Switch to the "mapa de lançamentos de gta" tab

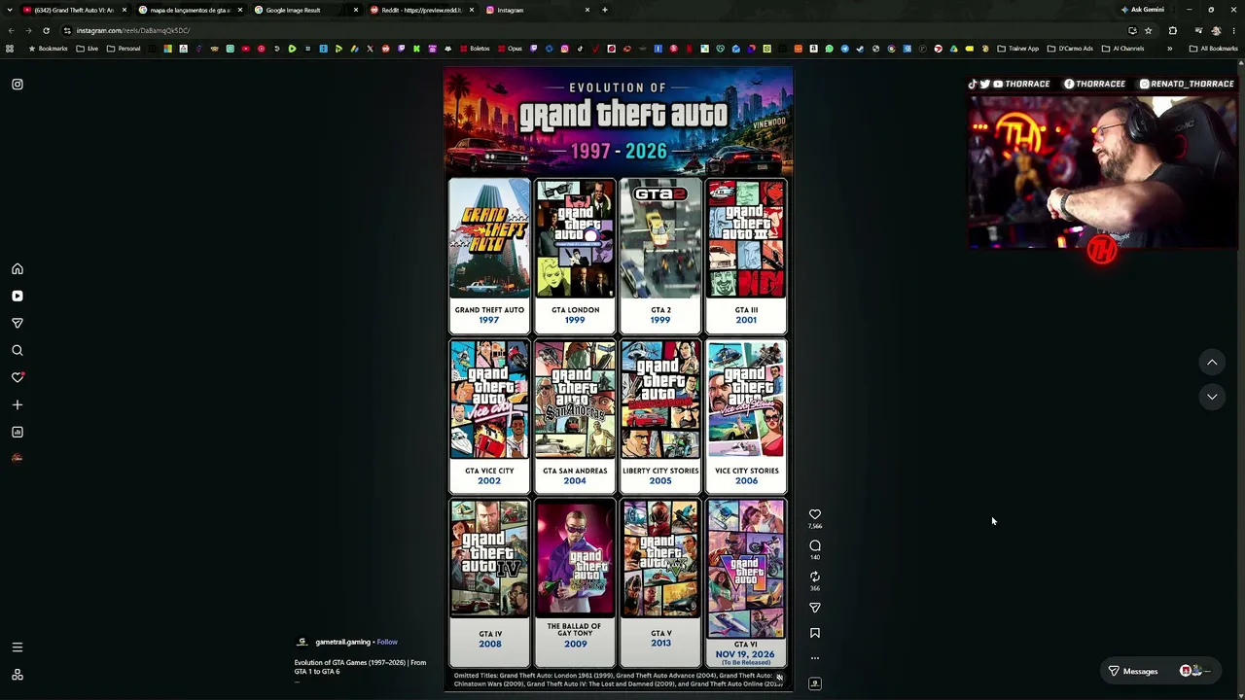(190, 10)
